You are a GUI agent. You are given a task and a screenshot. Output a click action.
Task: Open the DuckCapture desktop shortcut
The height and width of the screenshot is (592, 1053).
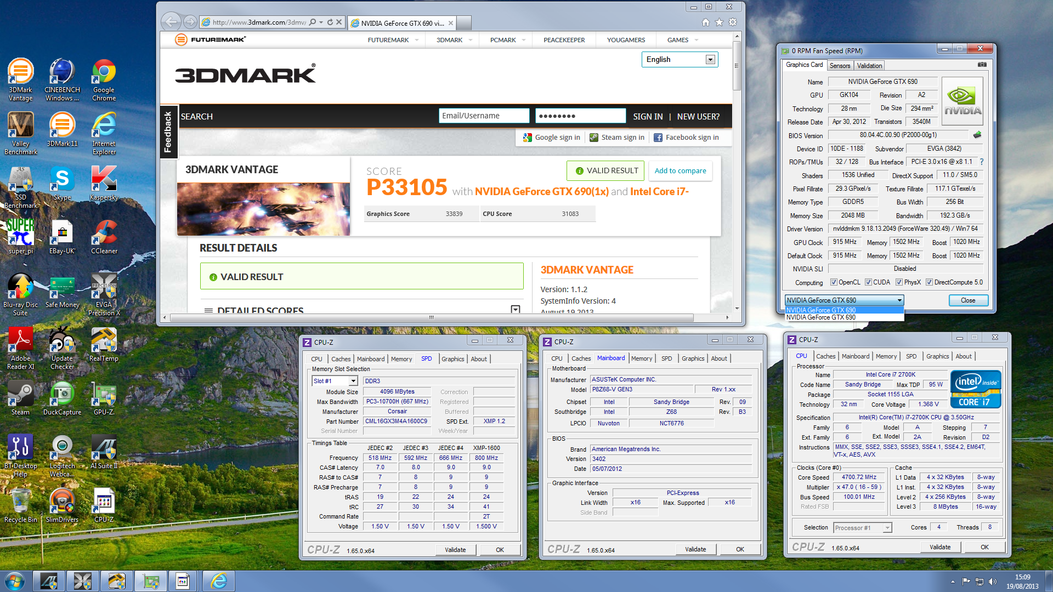point(62,399)
